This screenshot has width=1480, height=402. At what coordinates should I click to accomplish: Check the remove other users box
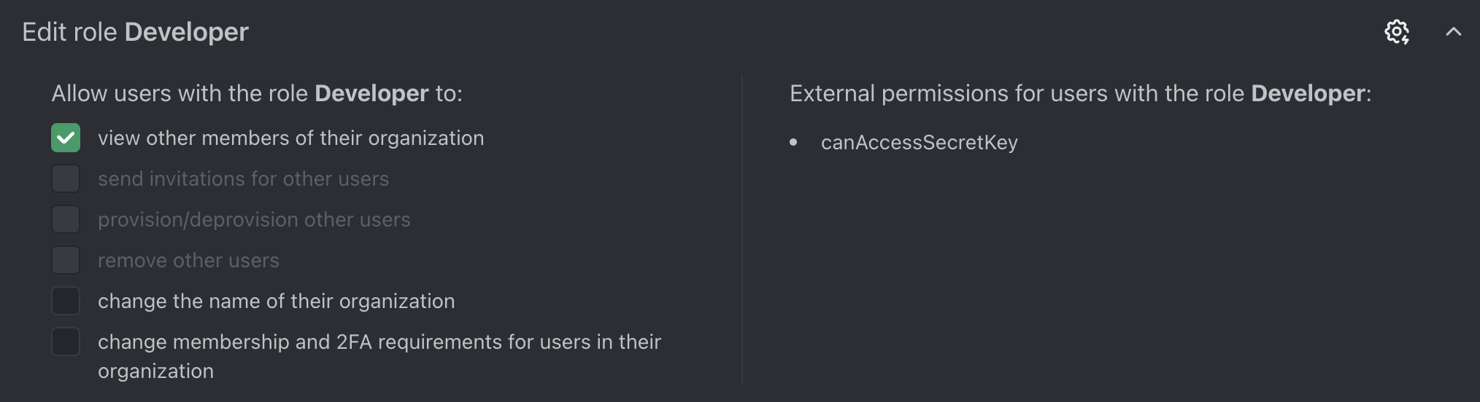66,260
